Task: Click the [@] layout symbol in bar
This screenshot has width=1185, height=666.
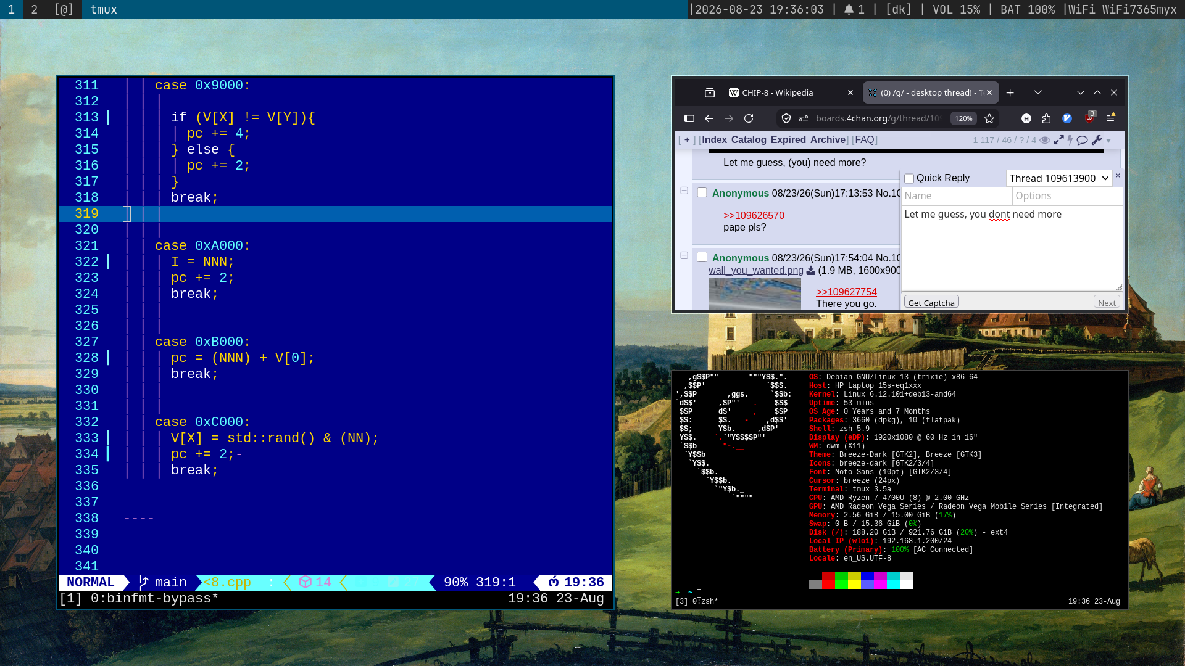Action: pos(64,9)
